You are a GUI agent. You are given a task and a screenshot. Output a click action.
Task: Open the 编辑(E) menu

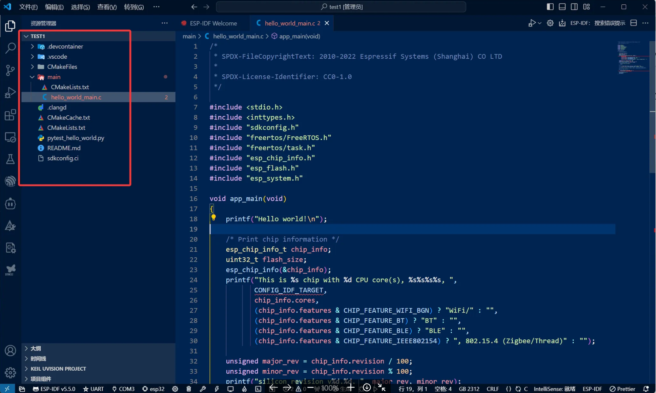pos(54,7)
